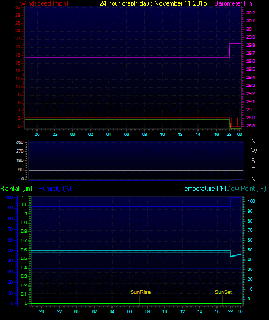The image size is (269, 320).
Task: Click the blue humidity line at top
Action: point(130,206)
